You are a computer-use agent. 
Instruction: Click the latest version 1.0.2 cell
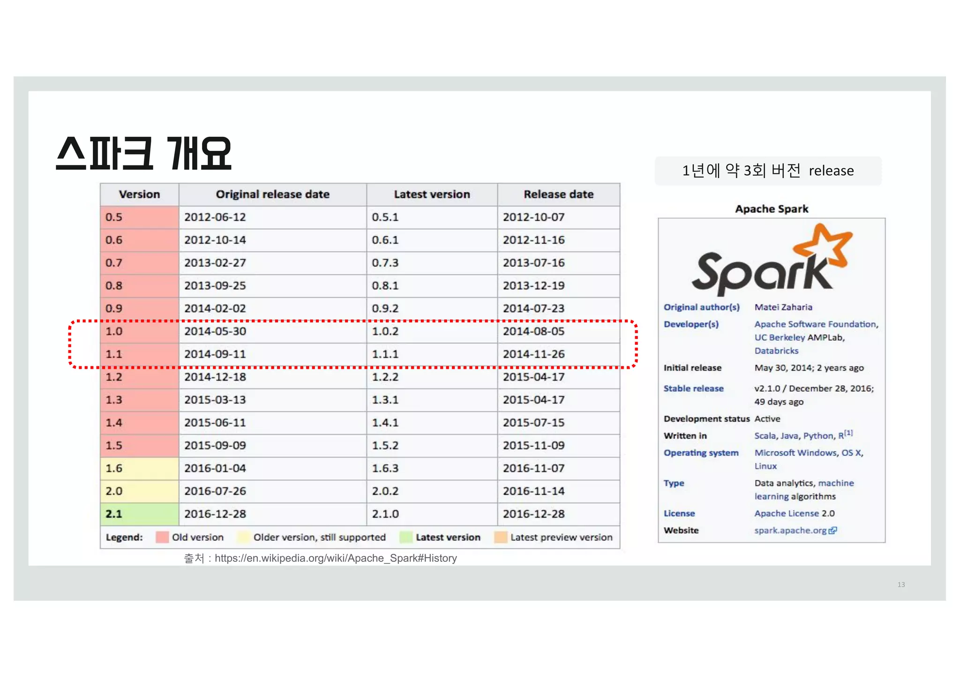[x=432, y=332]
